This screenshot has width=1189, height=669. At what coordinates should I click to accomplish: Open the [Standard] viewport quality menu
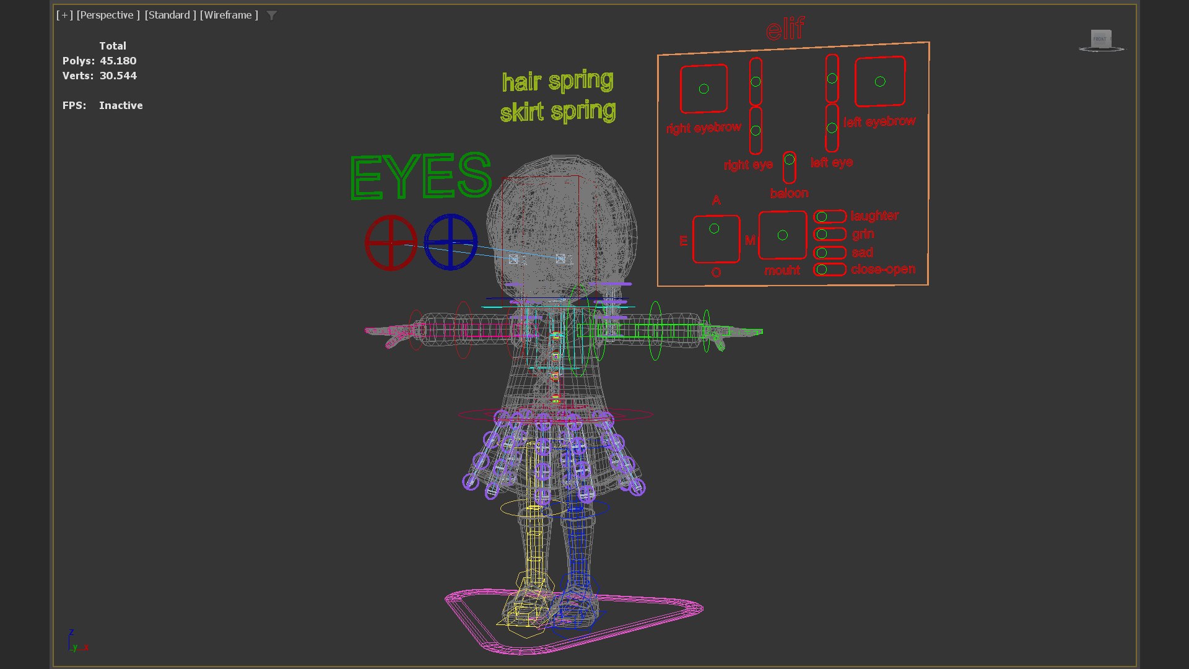170,15
